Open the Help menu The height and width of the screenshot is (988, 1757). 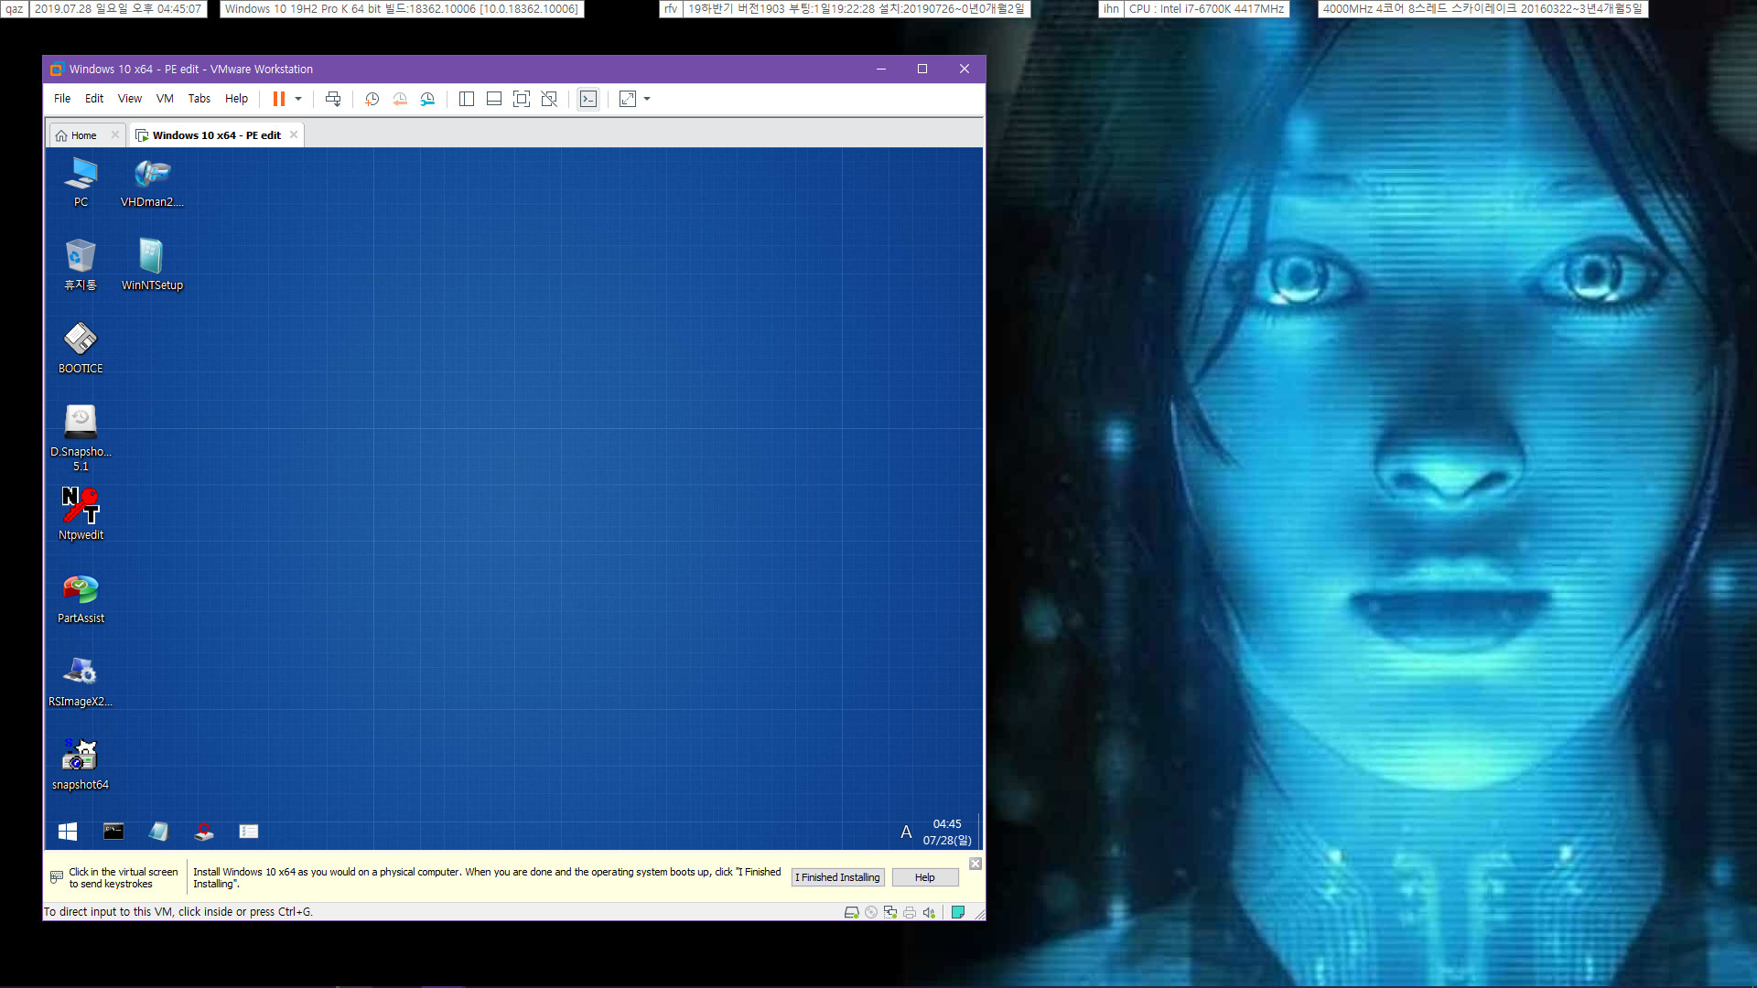click(236, 99)
